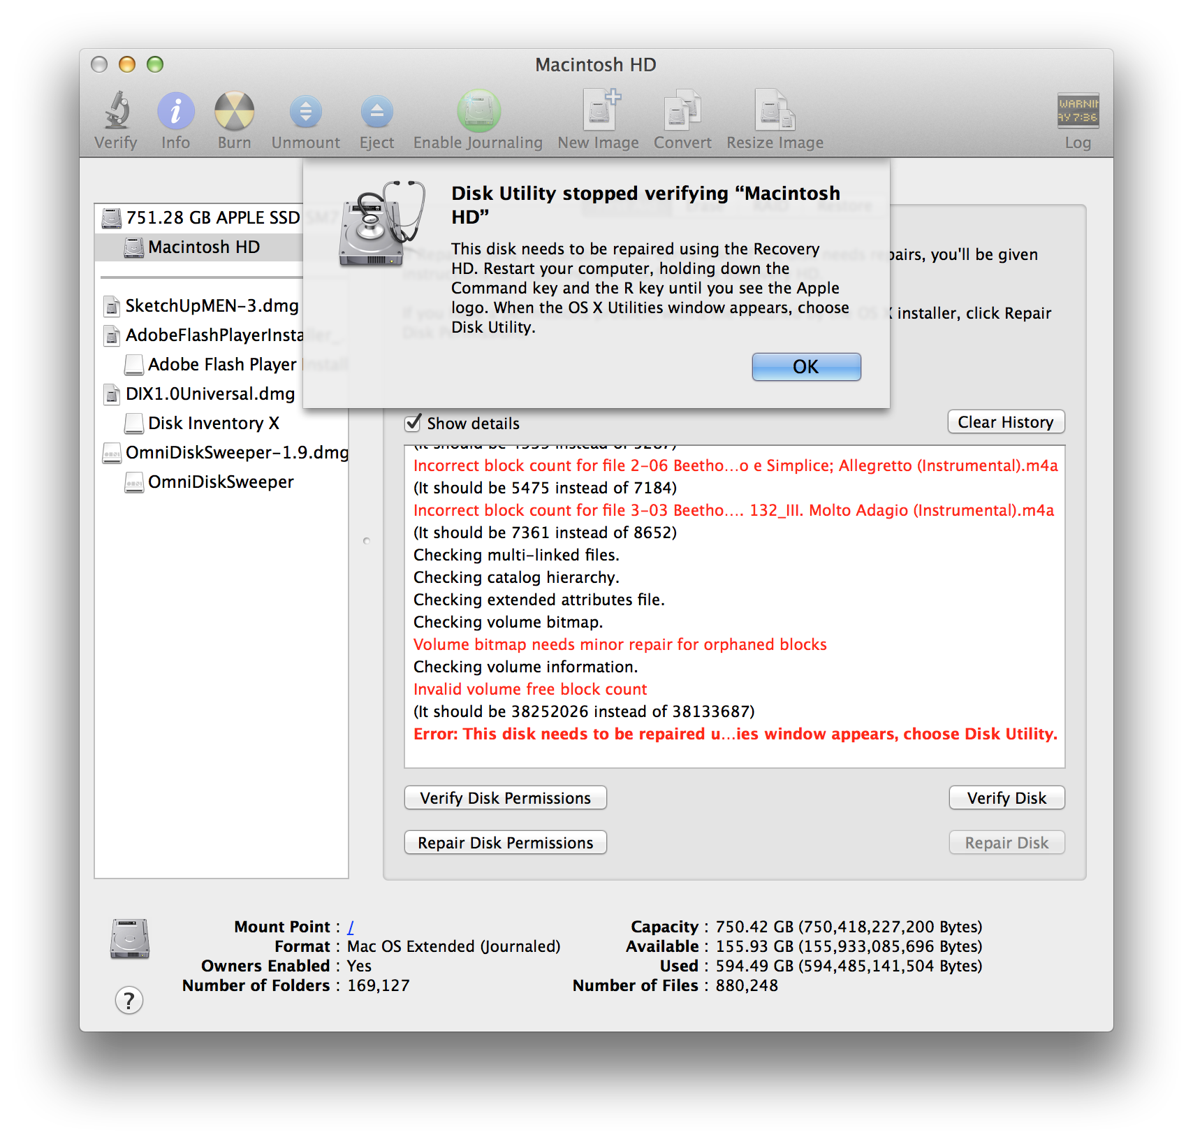Click the Convert toolbar icon
The width and height of the screenshot is (1193, 1142).
tap(682, 110)
